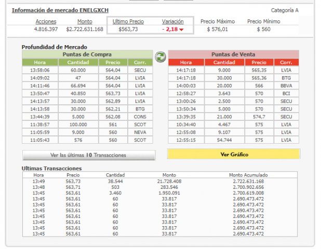Image resolution: width=321 pixels, height=249 pixels.
Task: Click the Precio Máximo value $ 576,01
Action: tap(217, 30)
